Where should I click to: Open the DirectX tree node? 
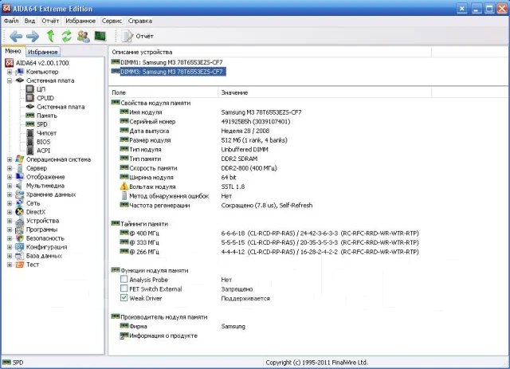tap(36, 212)
